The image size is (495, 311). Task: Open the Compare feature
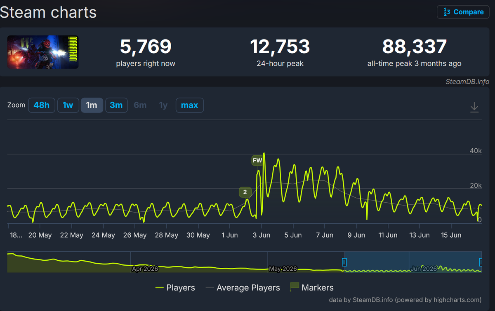tap(464, 12)
